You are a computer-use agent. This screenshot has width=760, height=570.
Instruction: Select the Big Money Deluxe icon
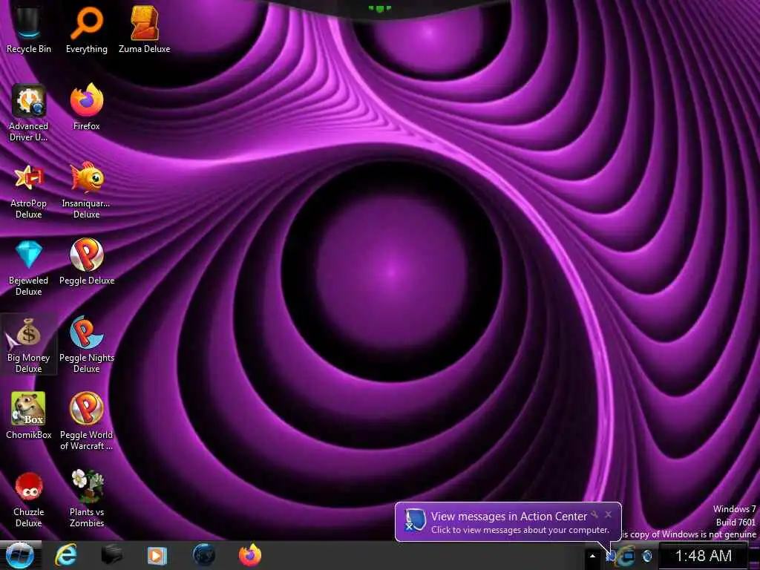tap(29, 344)
